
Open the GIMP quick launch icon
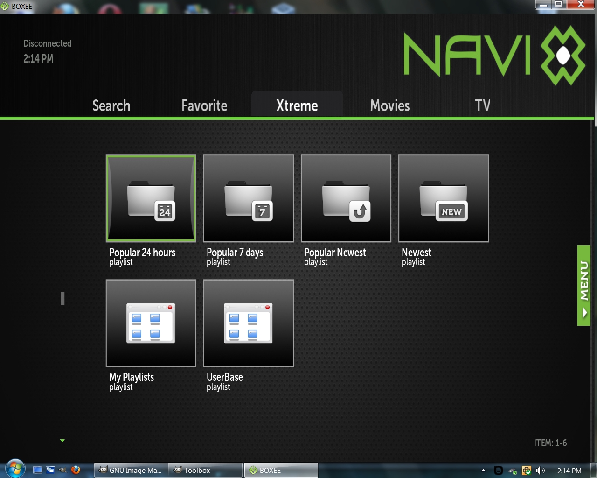pyautogui.click(x=63, y=470)
